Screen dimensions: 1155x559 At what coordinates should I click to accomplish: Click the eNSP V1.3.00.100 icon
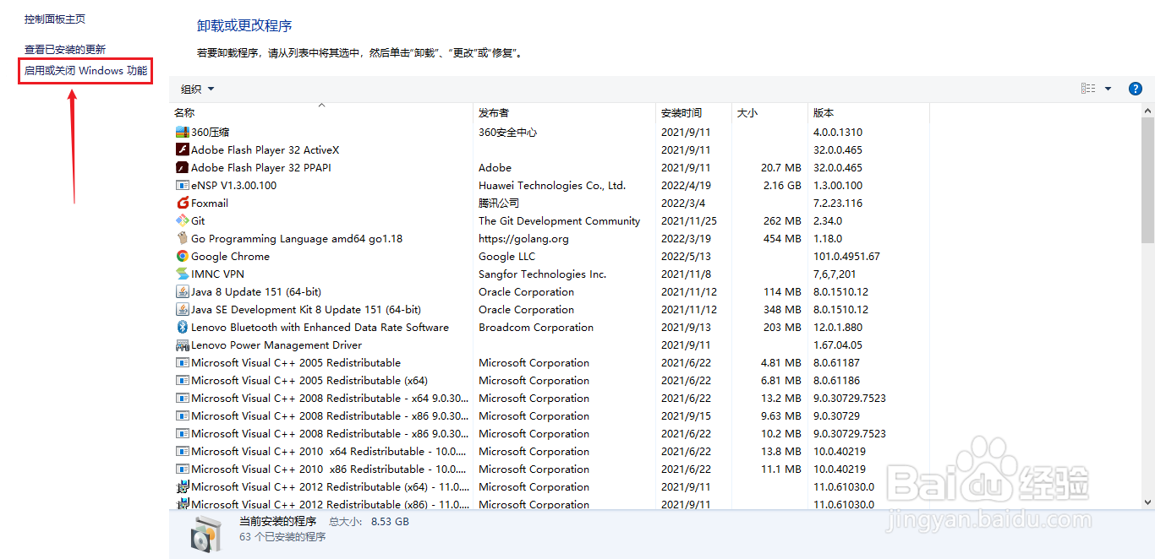click(182, 185)
